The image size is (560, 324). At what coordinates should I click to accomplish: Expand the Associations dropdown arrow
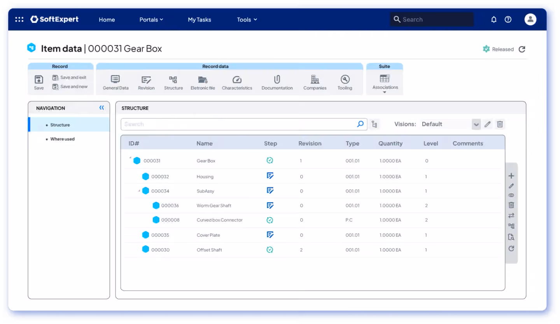pos(385,92)
